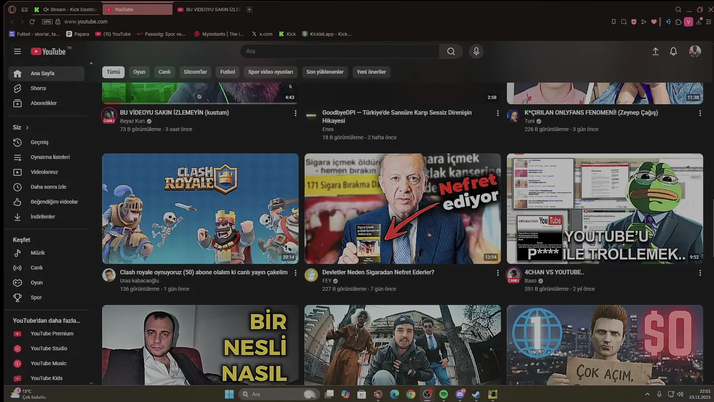
Task: Select the Spor video oyunları chip
Action: pyautogui.click(x=271, y=72)
